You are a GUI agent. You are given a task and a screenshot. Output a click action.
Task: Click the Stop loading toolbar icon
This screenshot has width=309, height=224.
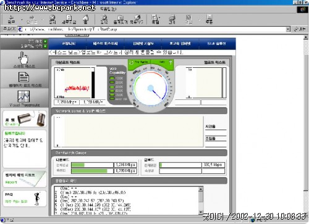(53, 19)
